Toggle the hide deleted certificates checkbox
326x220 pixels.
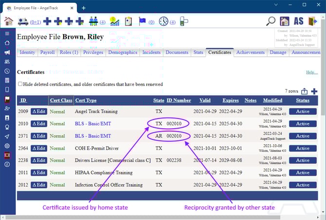(20, 84)
